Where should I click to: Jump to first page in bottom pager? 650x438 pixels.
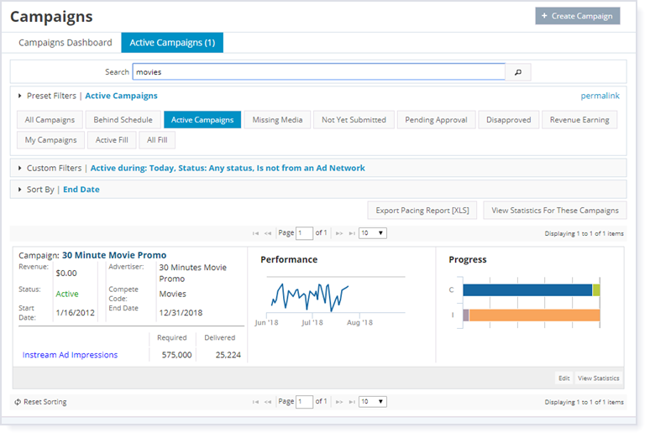coord(256,402)
